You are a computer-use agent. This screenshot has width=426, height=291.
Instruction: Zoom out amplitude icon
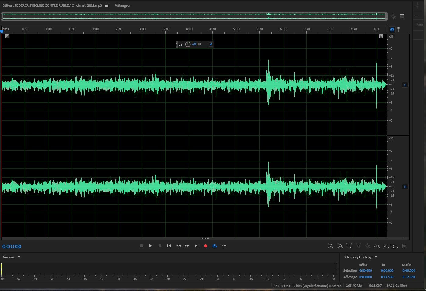(x=340, y=246)
